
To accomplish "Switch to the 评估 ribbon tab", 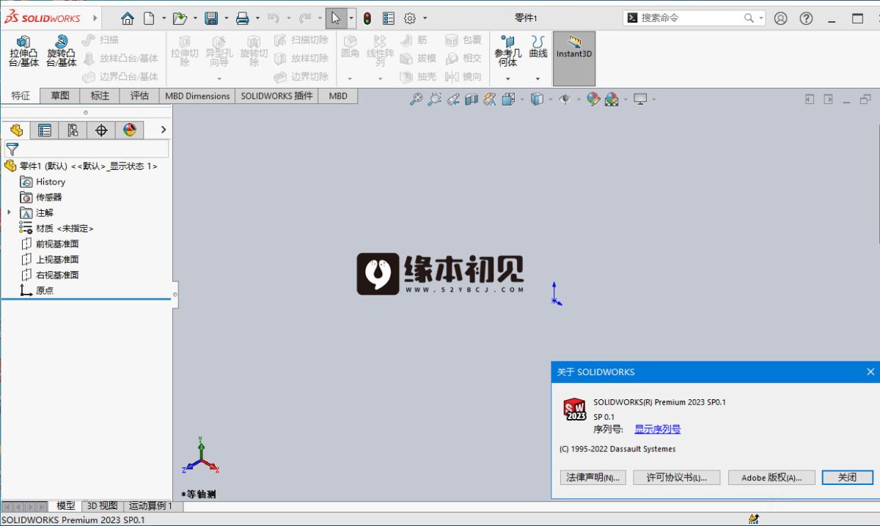I will pyautogui.click(x=139, y=96).
